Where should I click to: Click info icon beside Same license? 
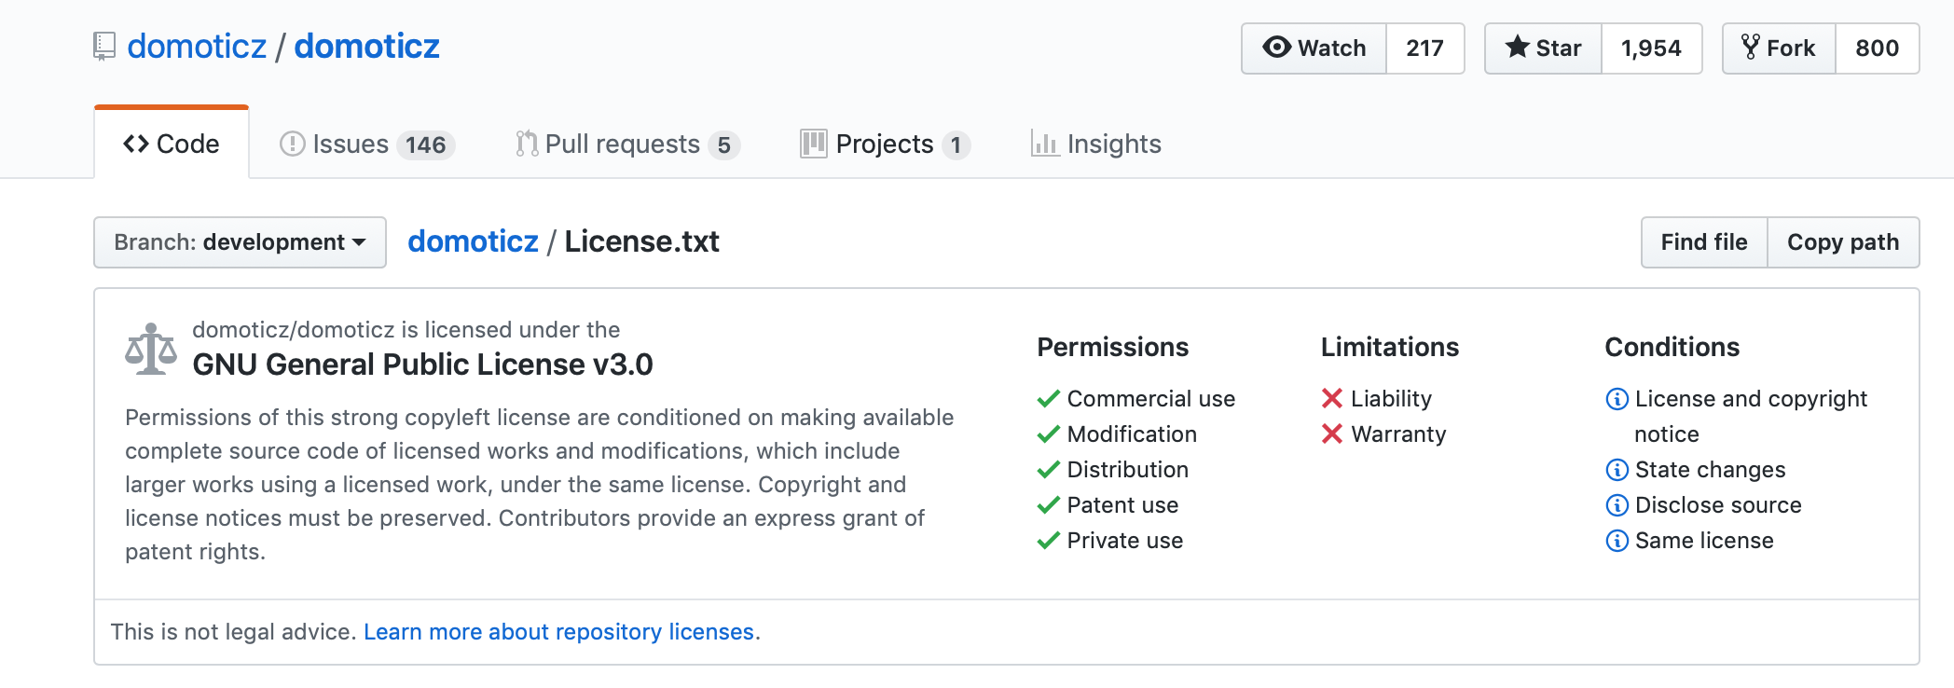tap(1617, 541)
